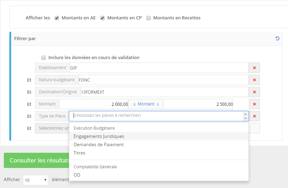Toggle Montants en AE checkbox
Screen dimensions: 288x188
(57, 18)
